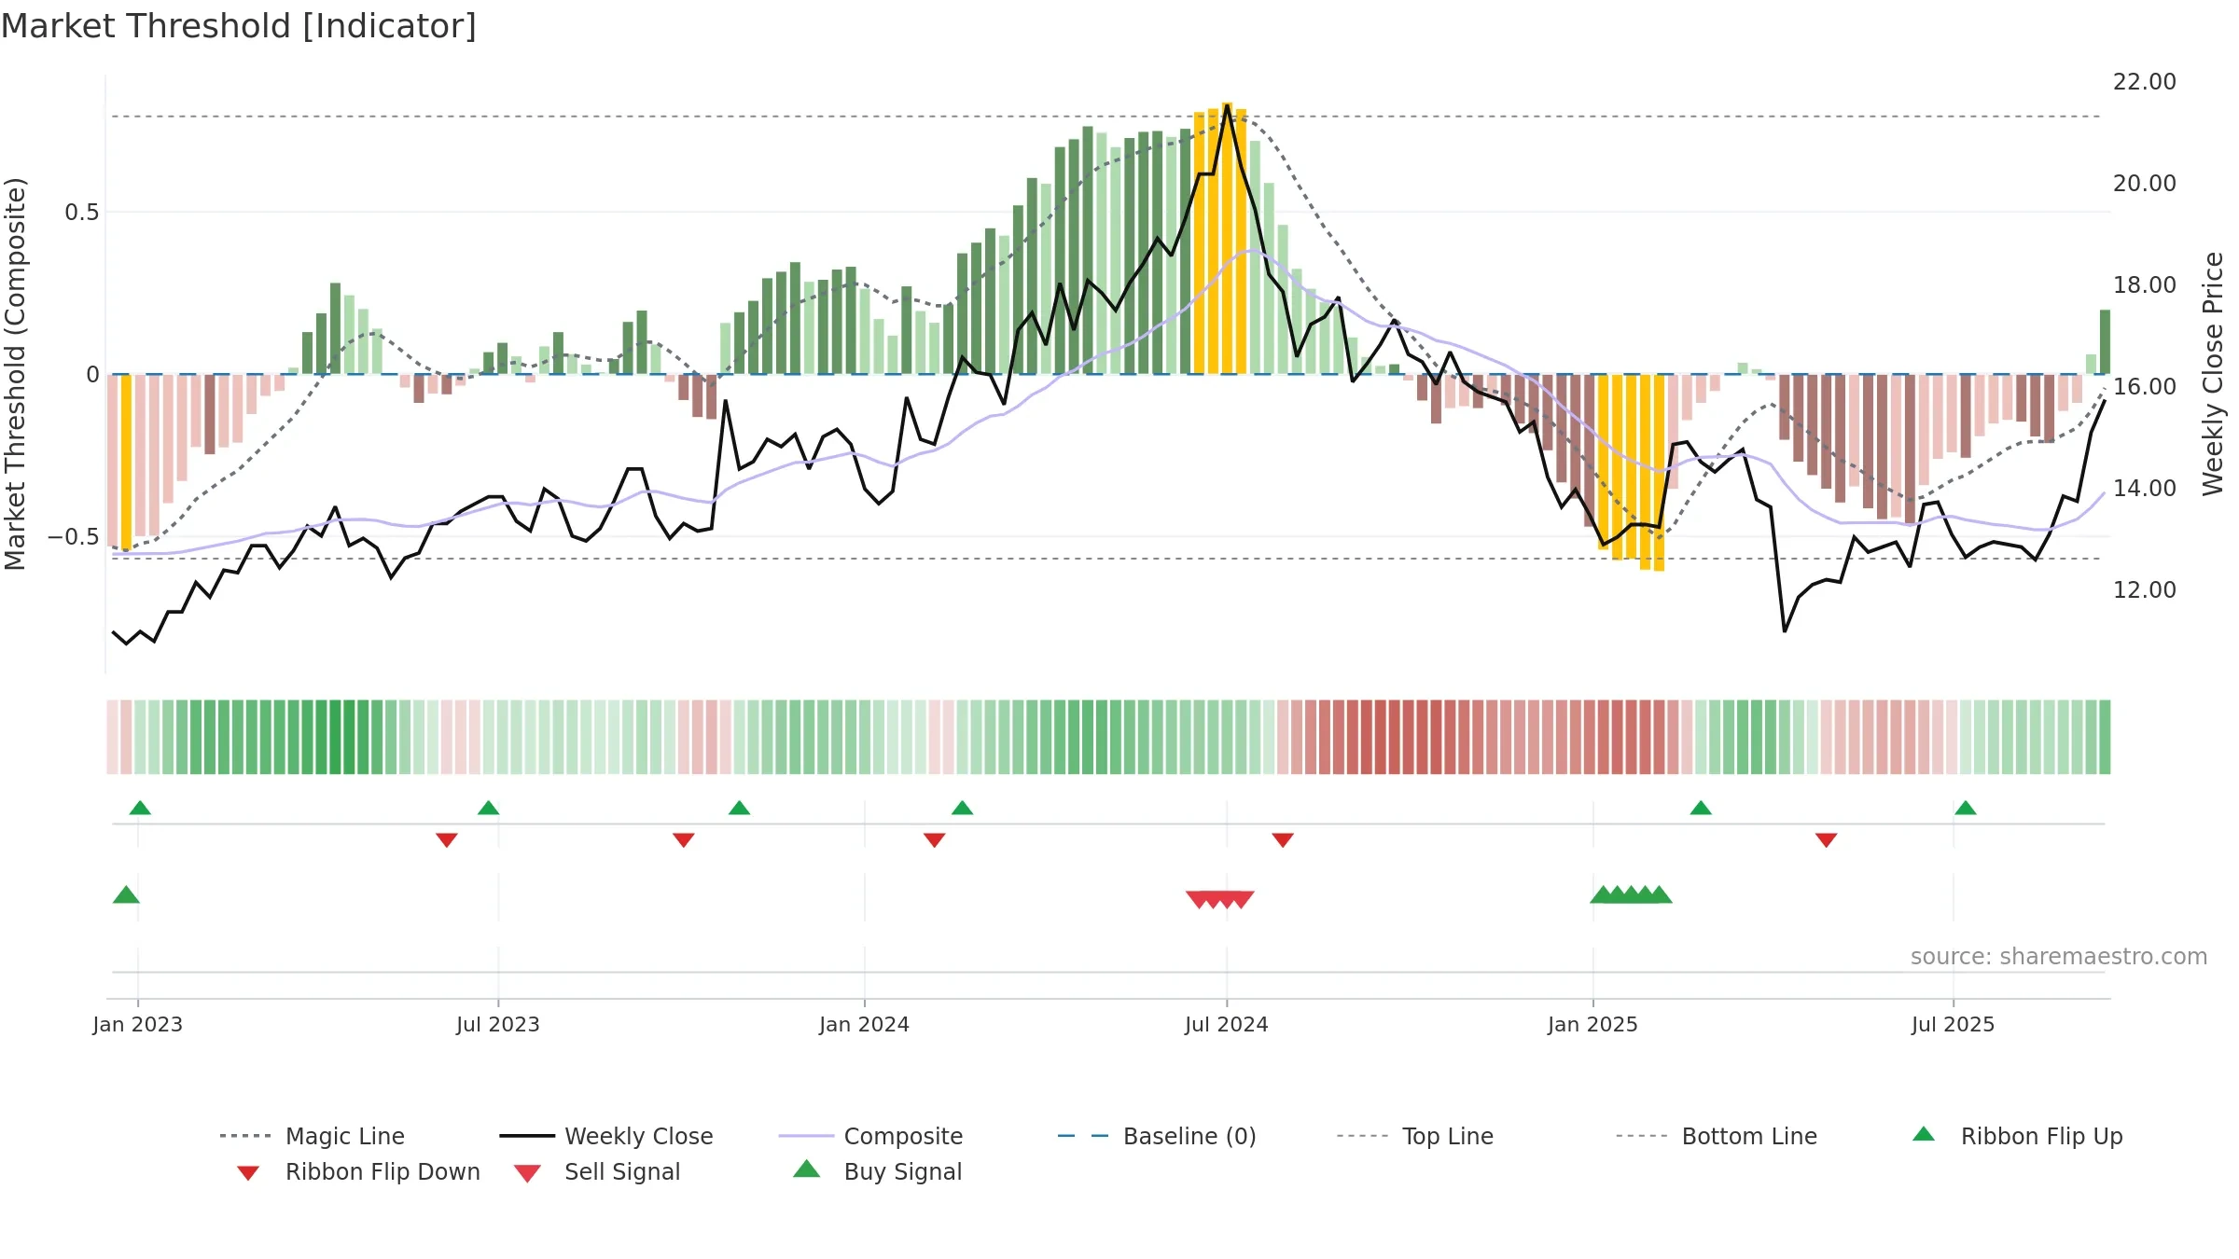Click the source: sharemaestro.com text
The image size is (2239, 1259).
2059,957
